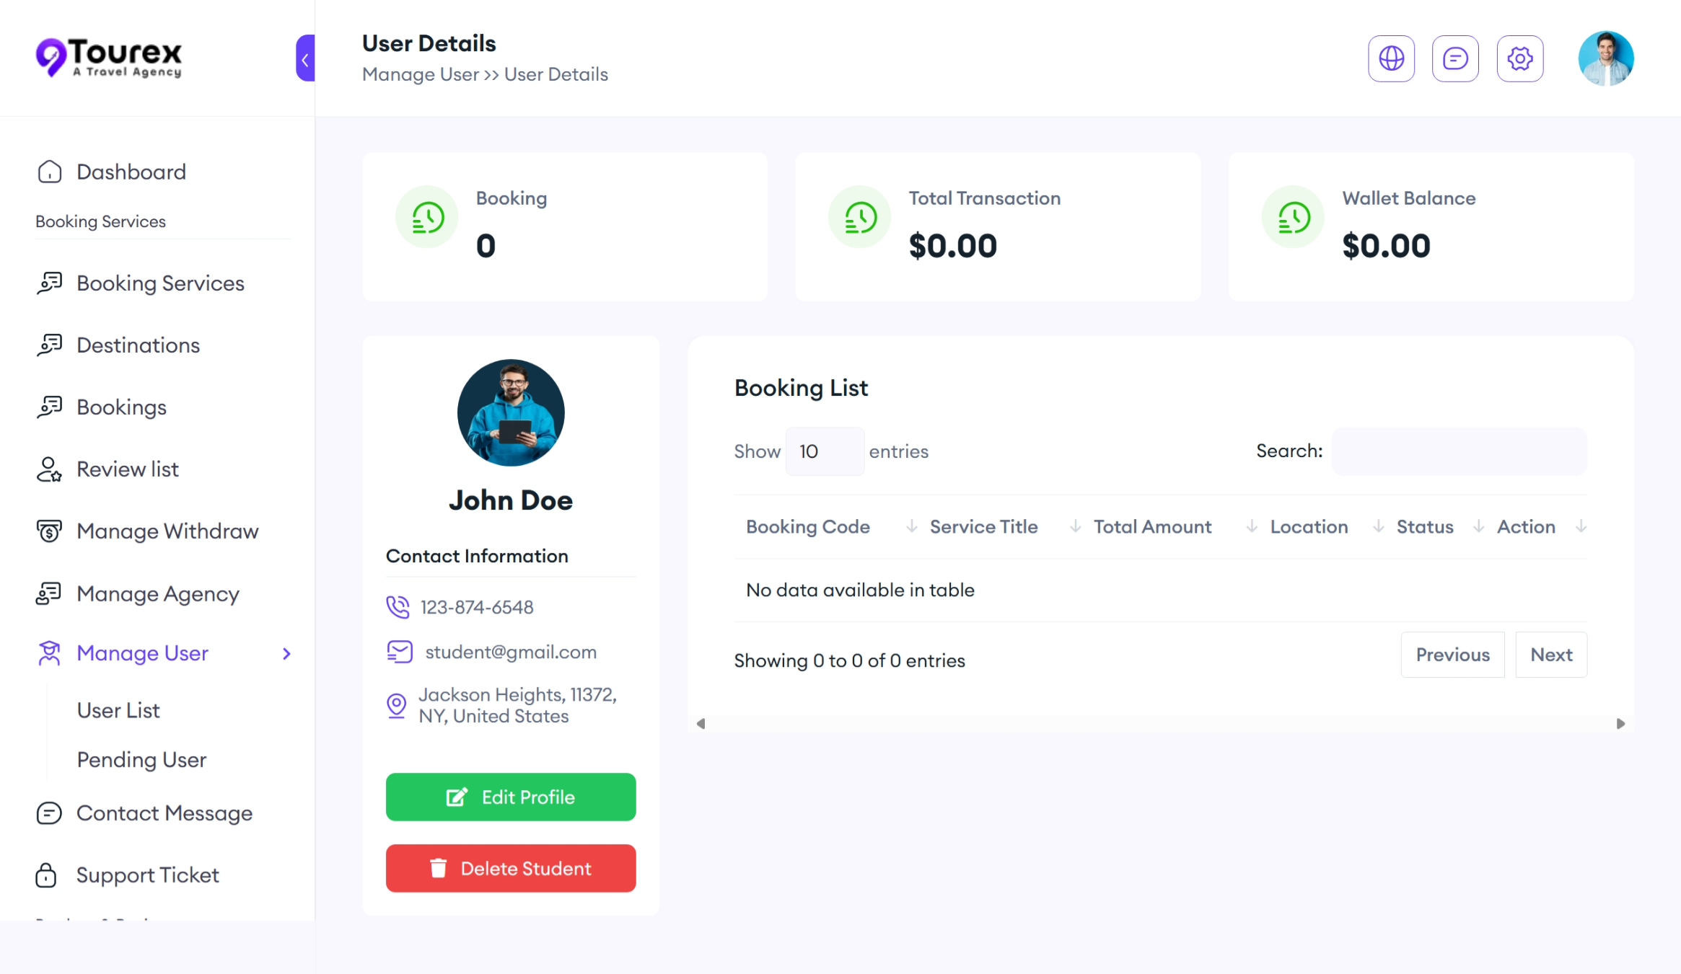
Task: Click the globe language icon in header
Action: click(1391, 58)
